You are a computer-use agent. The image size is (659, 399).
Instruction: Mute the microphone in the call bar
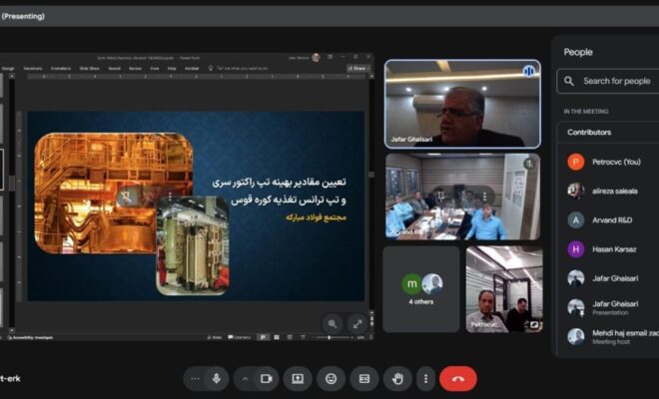[x=216, y=379]
